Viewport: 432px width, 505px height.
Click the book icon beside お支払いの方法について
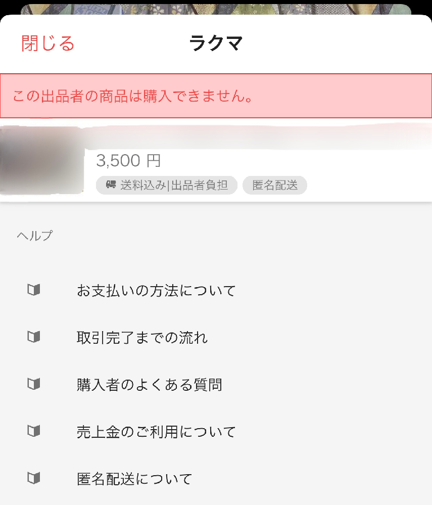(33, 290)
